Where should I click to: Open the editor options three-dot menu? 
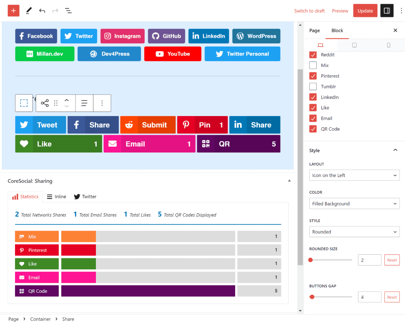pyautogui.click(x=401, y=11)
